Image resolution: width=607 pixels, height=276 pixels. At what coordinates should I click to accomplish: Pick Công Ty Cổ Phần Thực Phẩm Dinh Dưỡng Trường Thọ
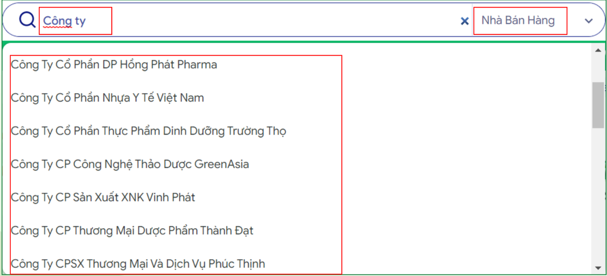(x=148, y=131)
